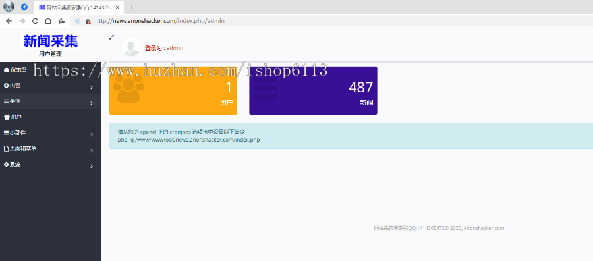The height and width of the screenshot is (261, 593).
Task: Click the blue site shield icon in address bar
Action: (x=78, y=21)
